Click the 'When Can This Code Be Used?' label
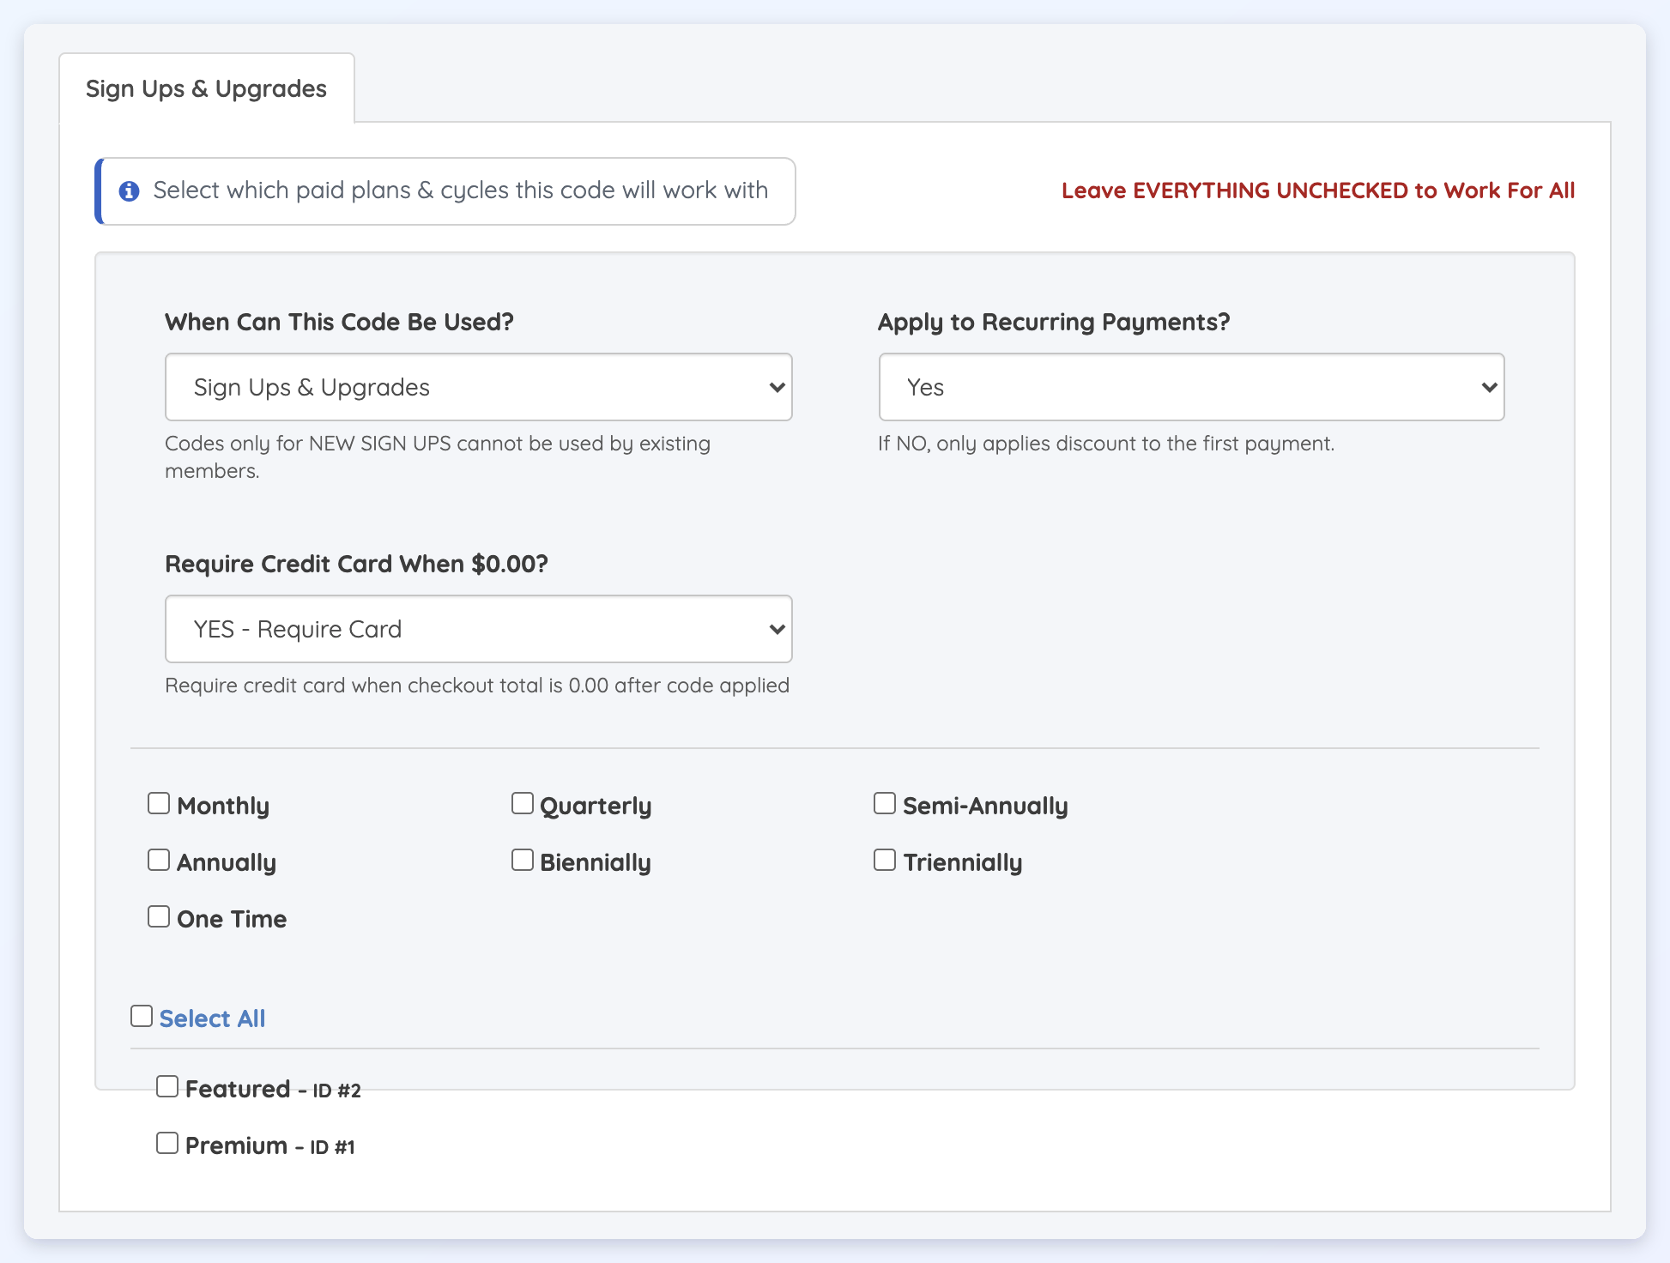1670x1263 pixels. (x=339, y=323)
